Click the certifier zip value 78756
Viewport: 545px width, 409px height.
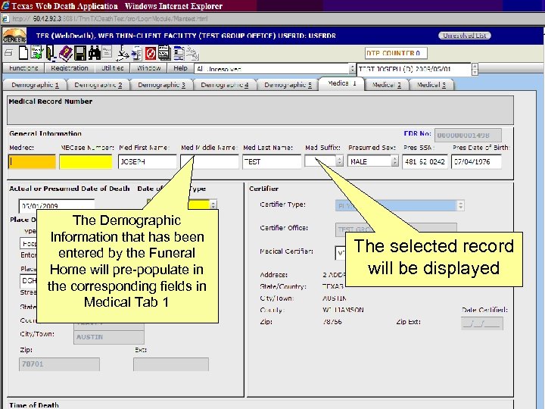[x=332, y=322]
